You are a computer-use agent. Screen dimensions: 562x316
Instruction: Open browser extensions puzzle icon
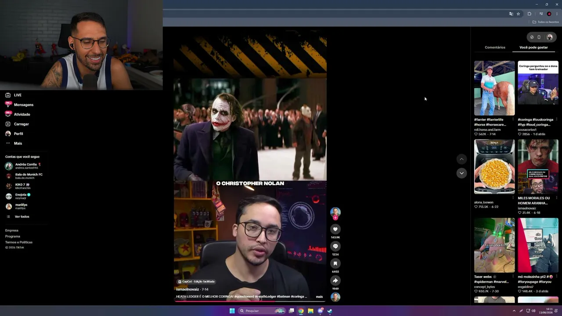529,14
